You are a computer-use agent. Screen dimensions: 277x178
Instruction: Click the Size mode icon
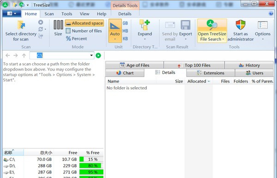point(58,25)
